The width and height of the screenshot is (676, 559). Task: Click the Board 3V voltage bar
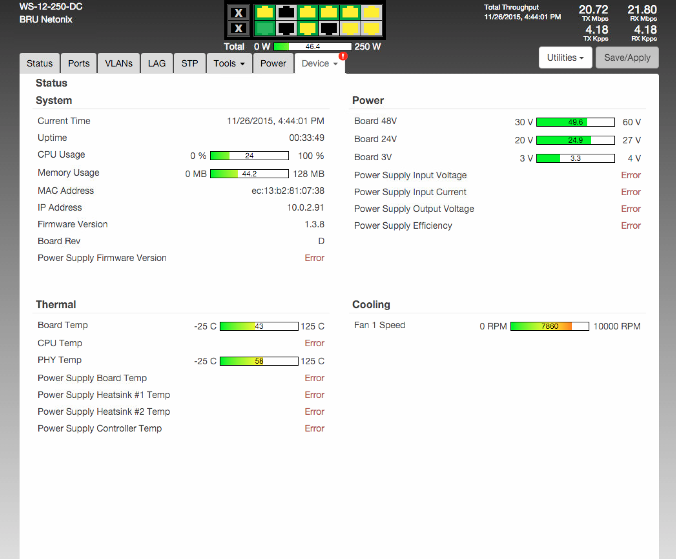pos(576,158)
